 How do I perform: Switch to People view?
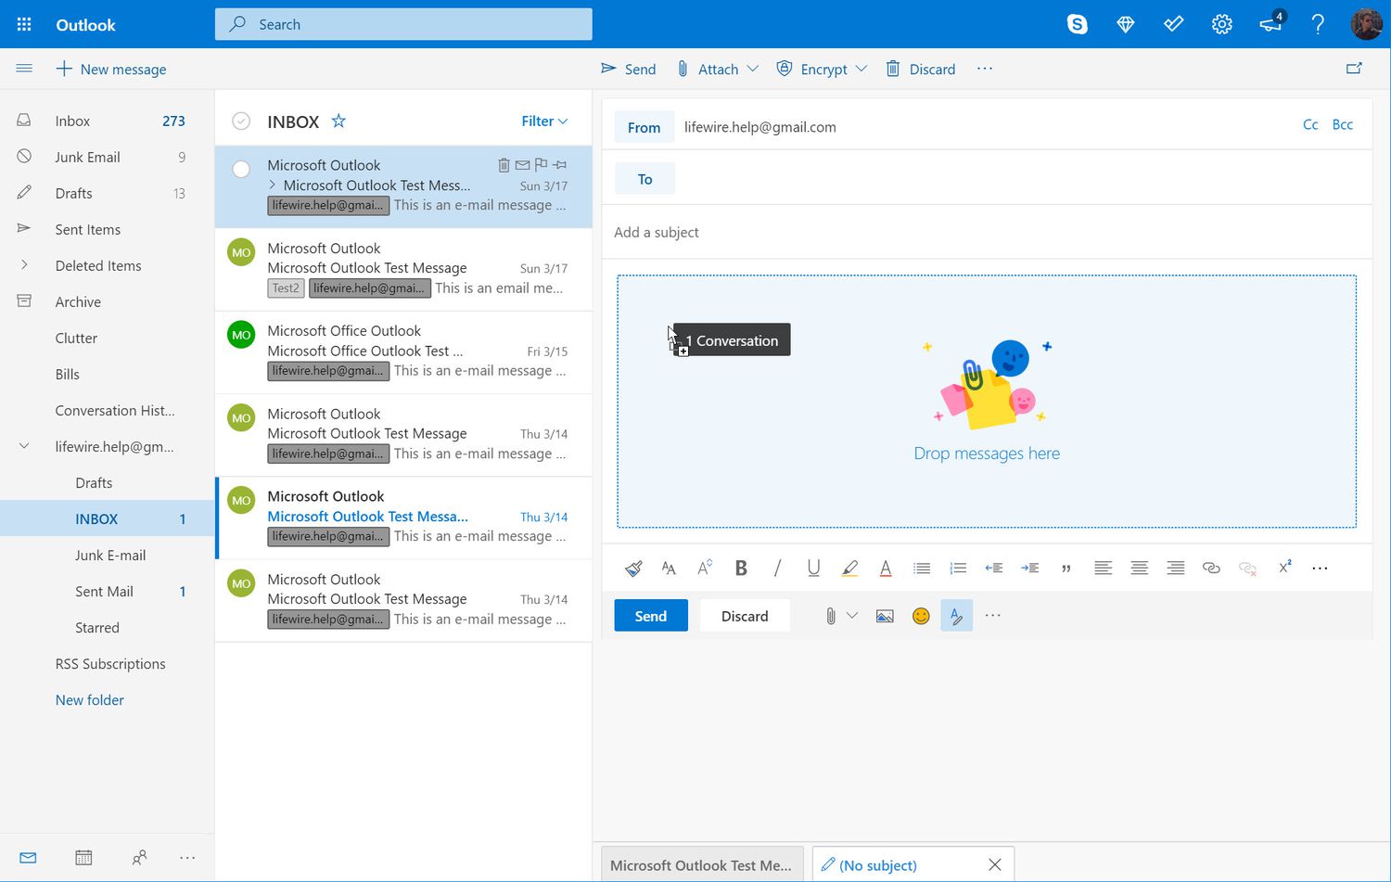pos(139,858)
